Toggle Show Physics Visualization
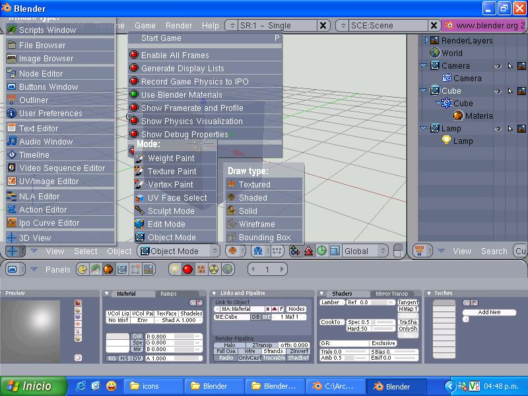This screenshot has width=528, height=396. (x=205, y=121)
